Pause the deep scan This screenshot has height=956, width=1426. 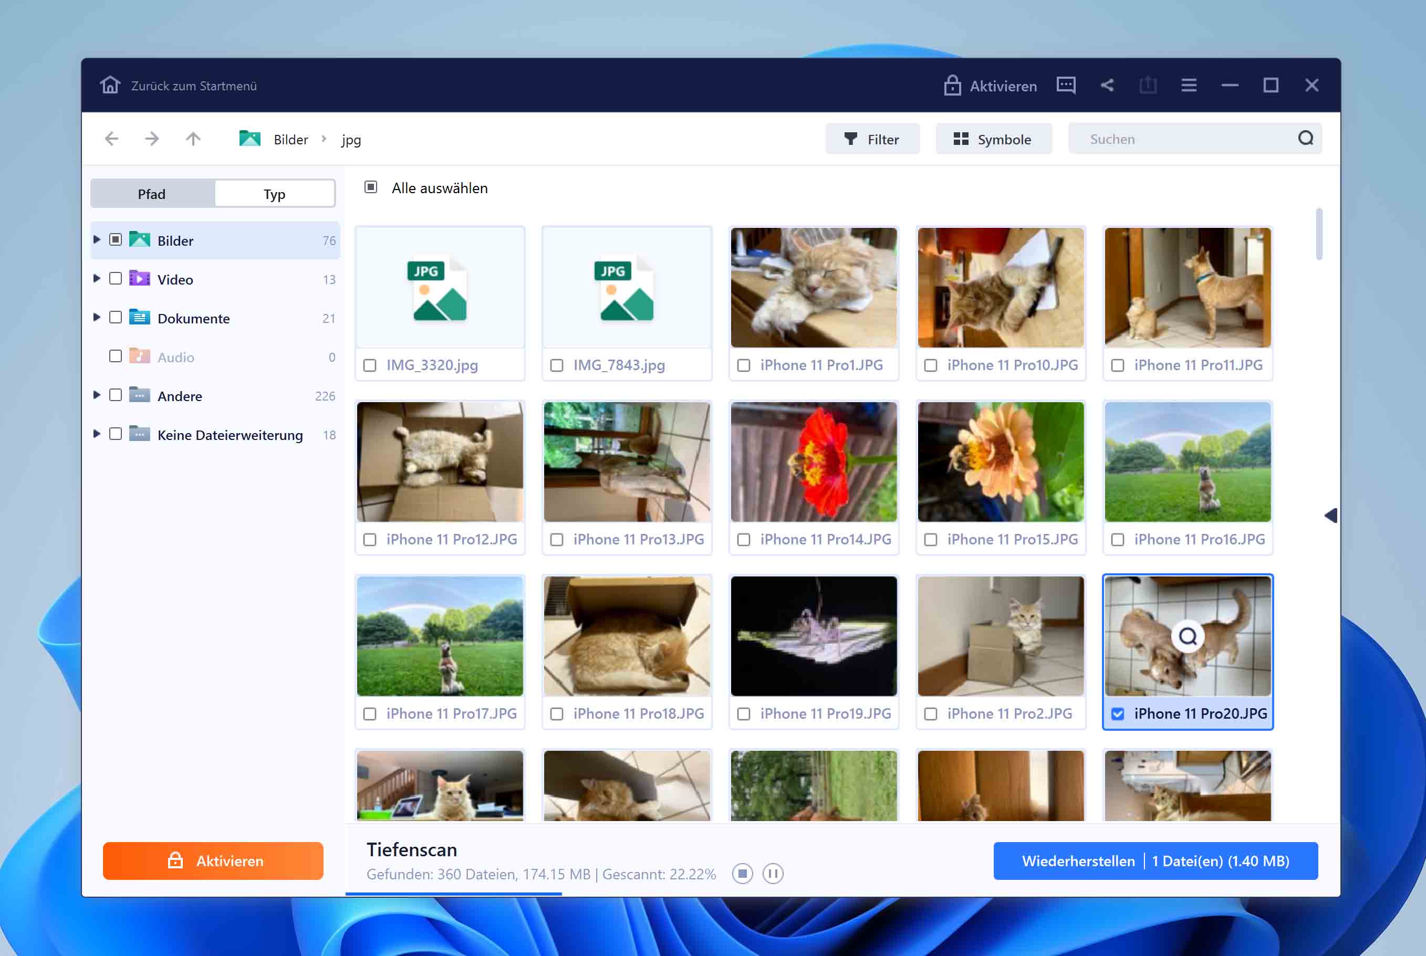(773, 874)
